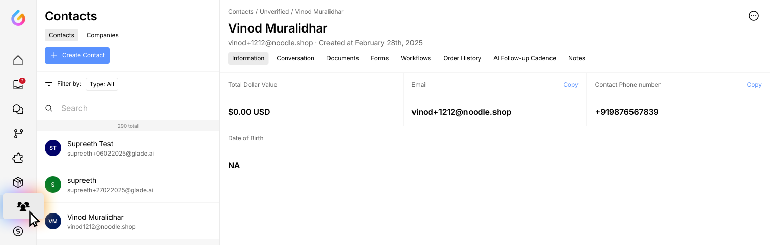
Task: Open the three-dot more options menu
Action: (754, 16)
